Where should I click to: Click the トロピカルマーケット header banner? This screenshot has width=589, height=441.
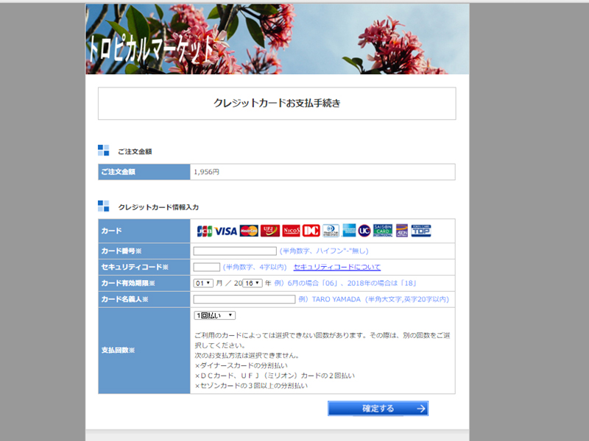pos(278,39)
